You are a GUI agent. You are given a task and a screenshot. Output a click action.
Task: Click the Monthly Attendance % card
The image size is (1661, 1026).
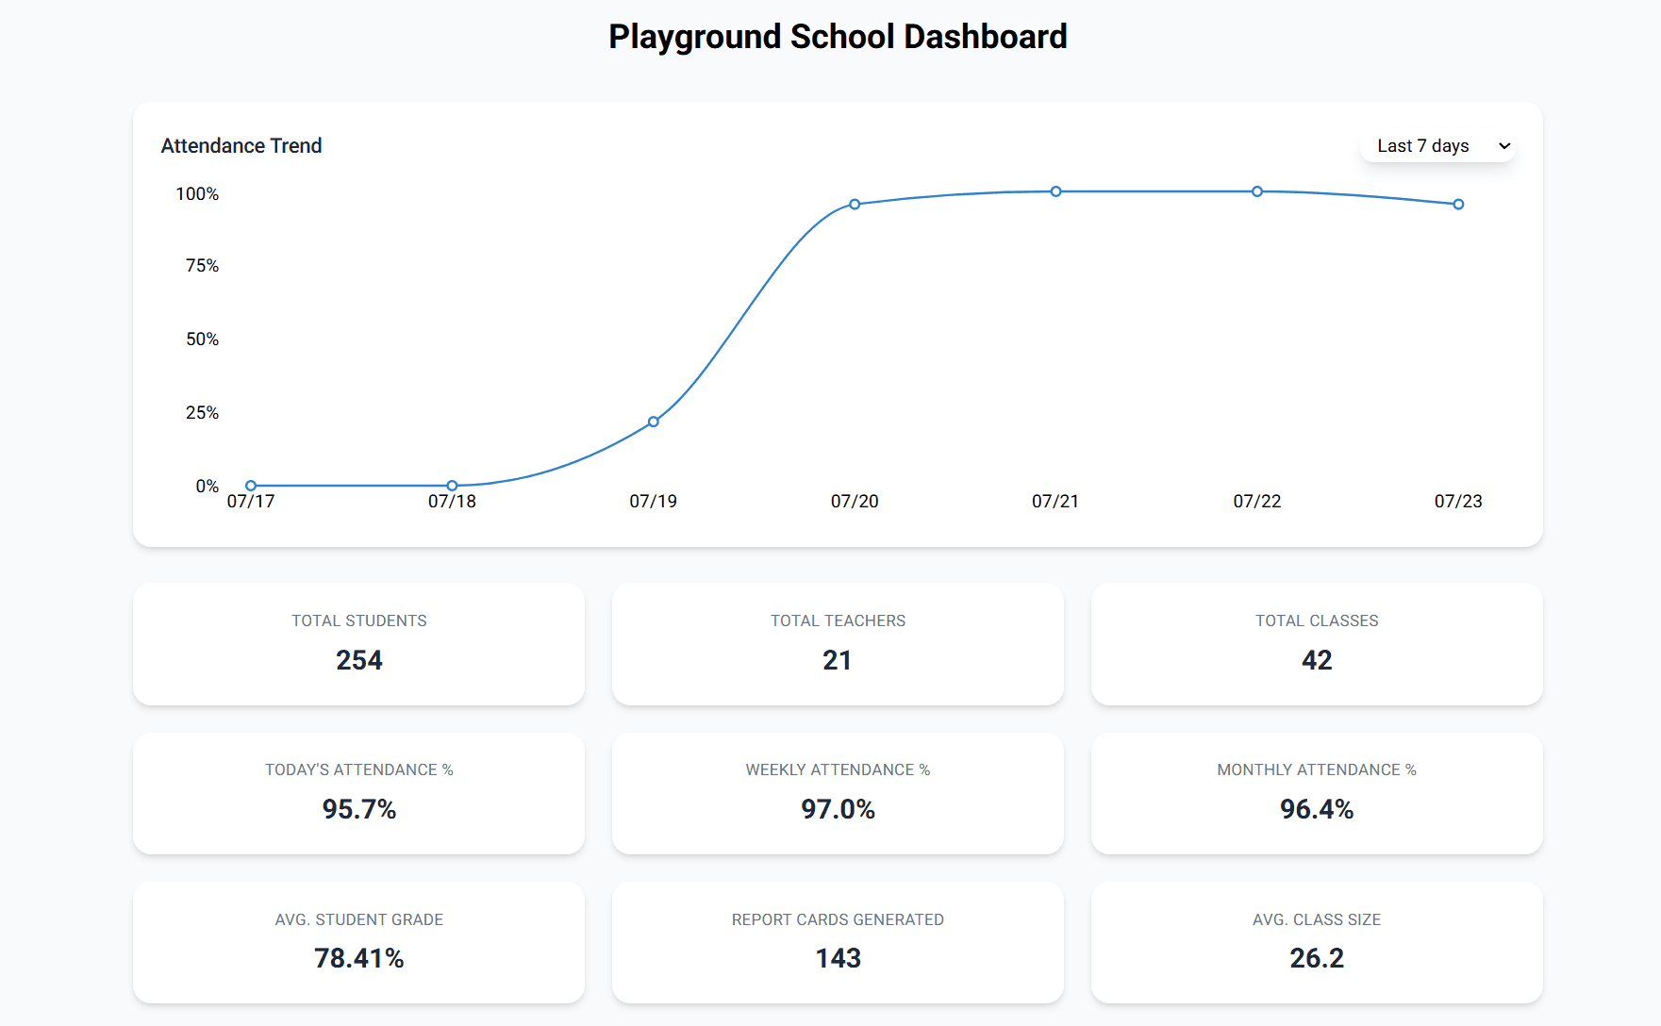point(1317,793)
